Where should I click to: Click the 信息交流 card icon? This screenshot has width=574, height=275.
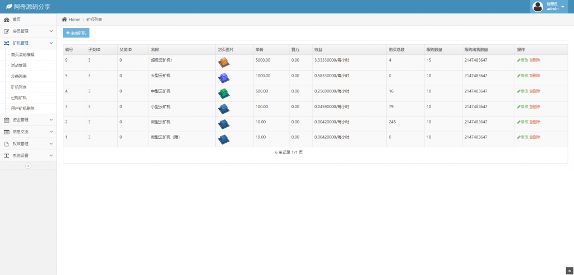7,132
